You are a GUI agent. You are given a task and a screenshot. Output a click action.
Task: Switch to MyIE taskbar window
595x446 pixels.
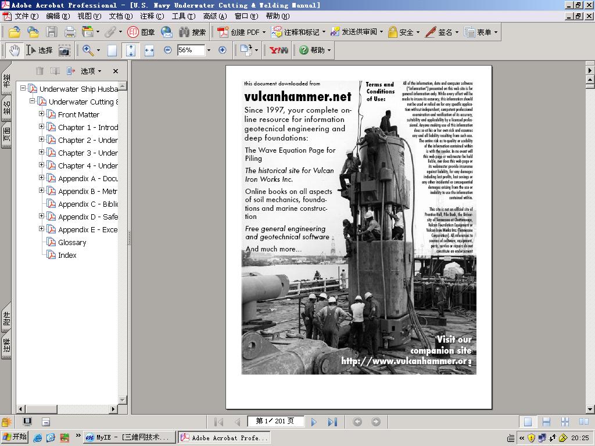point(130,437)
